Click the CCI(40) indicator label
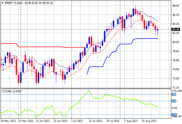Screen dimensions: 182x124 pos(7,91)
